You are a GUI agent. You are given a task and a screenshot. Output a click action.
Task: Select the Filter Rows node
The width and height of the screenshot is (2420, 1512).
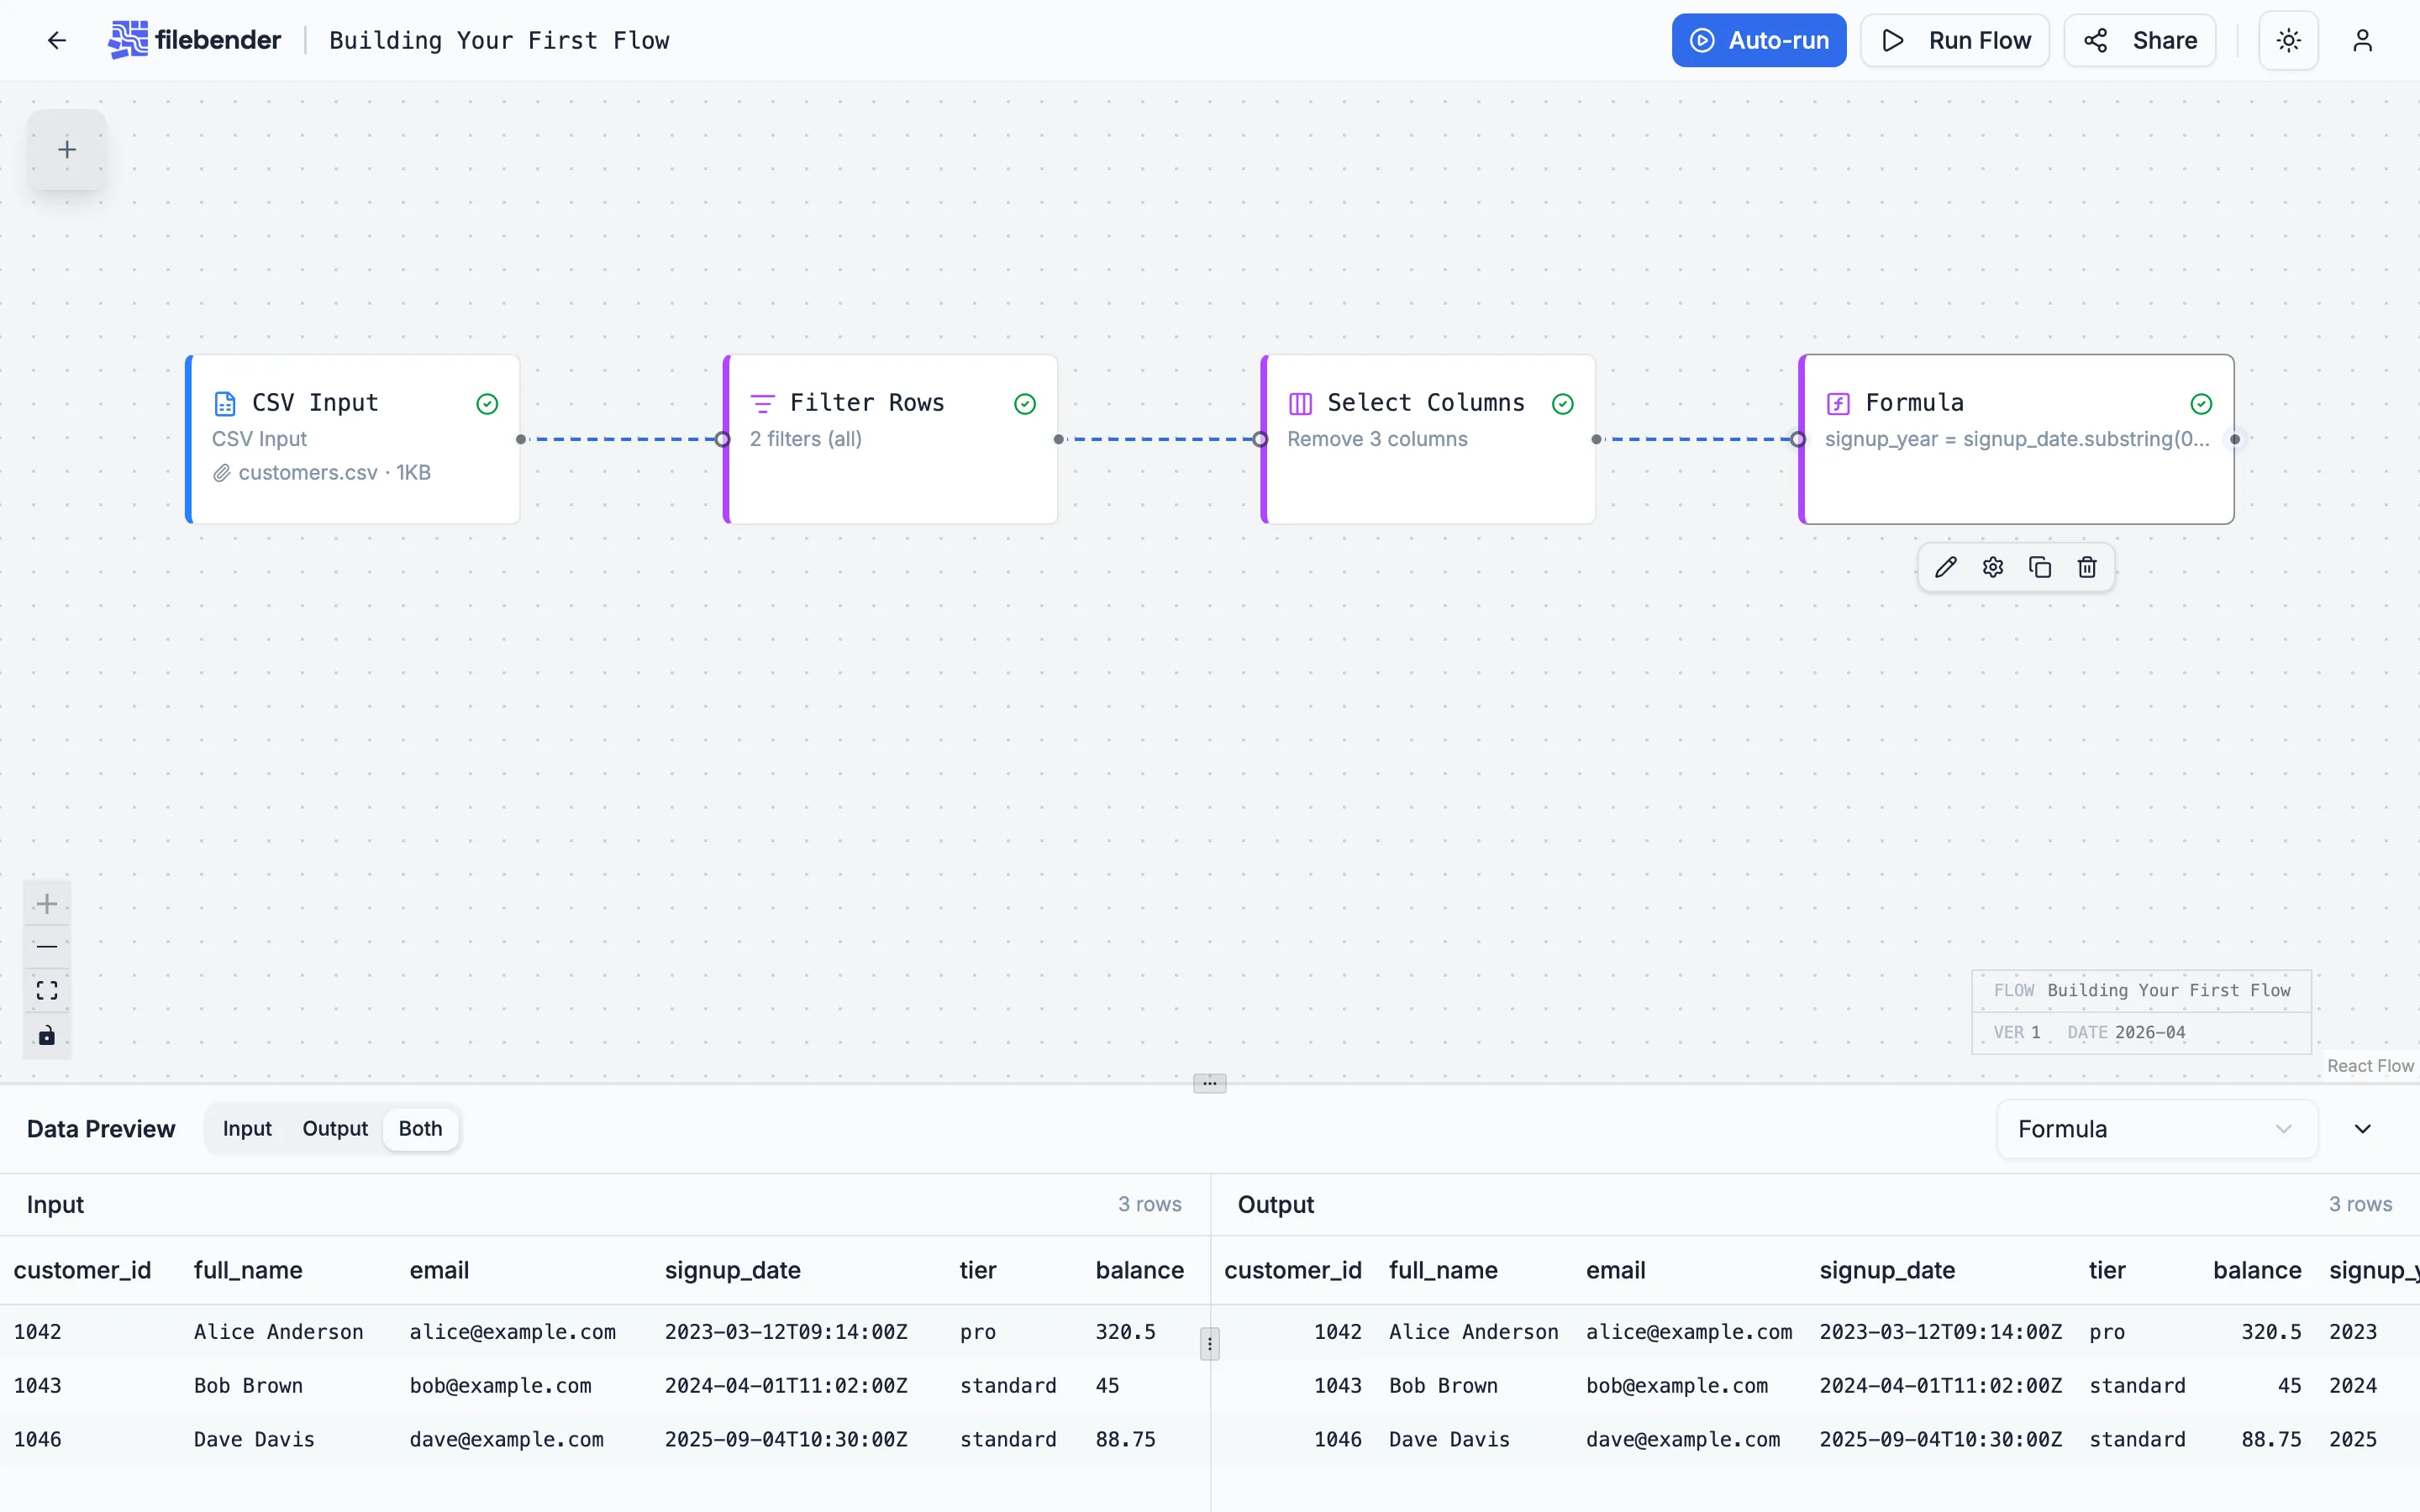[891, 439]
